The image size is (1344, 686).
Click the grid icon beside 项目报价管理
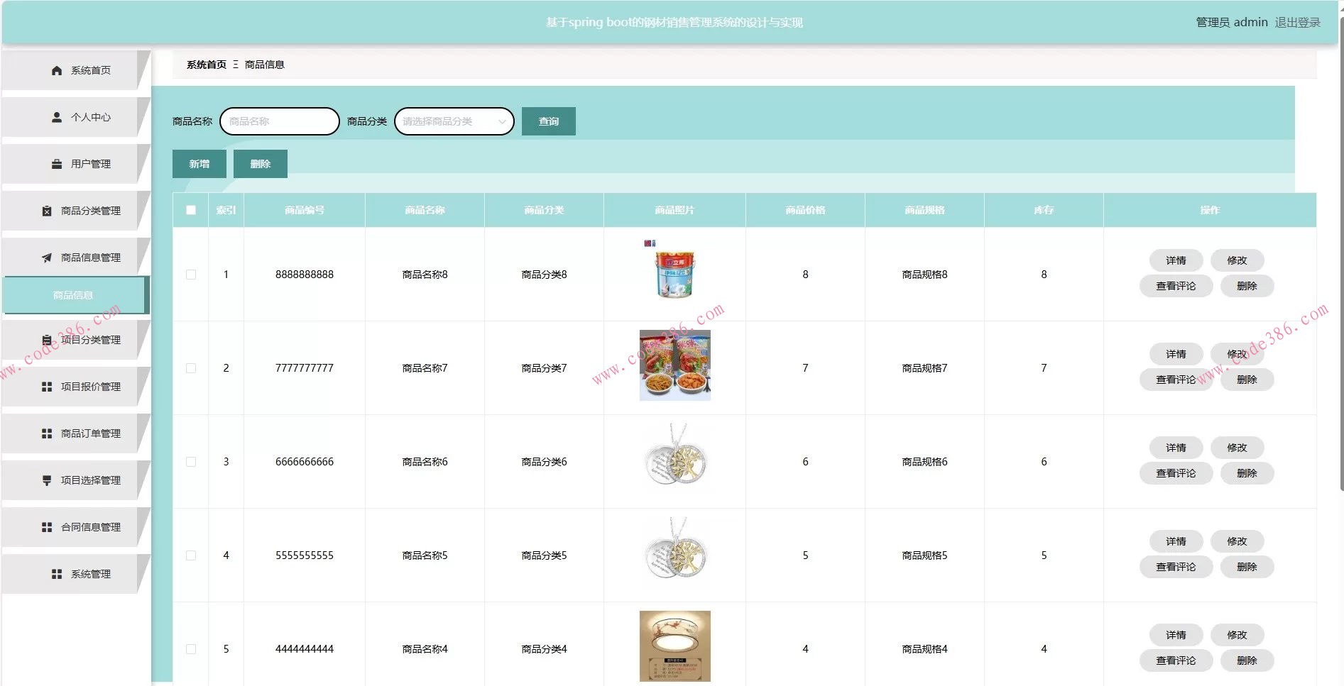pyautogui.click(x=47, y=387)
